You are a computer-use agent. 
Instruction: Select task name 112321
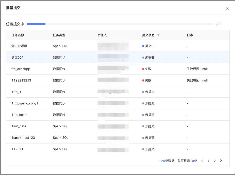tap(17, 149)
